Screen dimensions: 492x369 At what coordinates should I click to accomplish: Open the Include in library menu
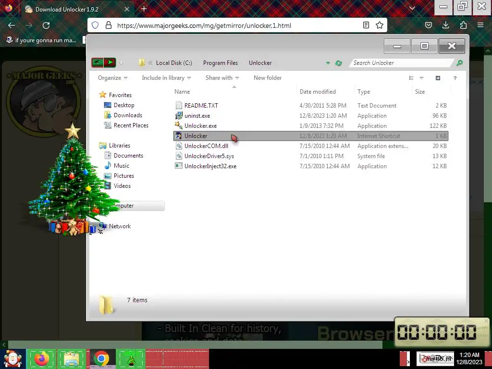click(166, 78)
